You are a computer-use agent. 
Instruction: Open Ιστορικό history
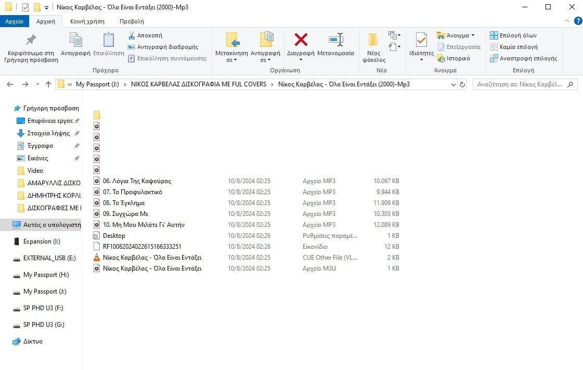coord(454,58)
